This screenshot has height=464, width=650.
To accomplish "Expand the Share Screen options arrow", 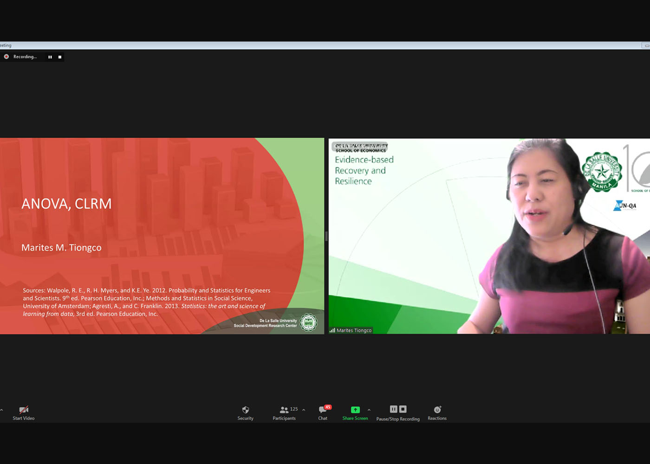I will (369, 410).
